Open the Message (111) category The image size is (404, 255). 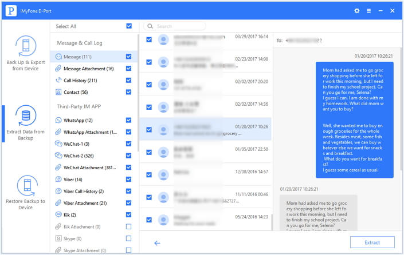coord(94,57)
